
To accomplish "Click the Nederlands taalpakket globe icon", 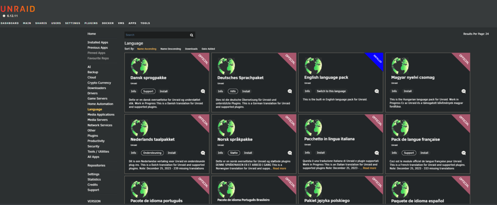I will point(140,128).
